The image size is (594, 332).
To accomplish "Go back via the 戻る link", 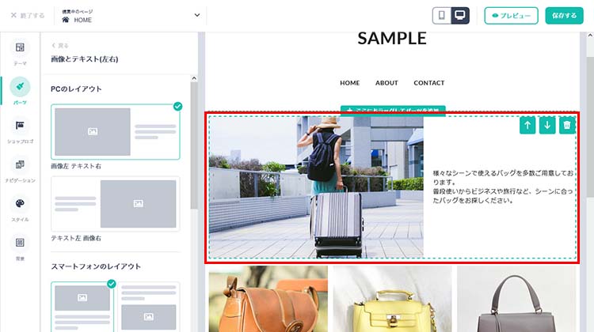I will click(x=60, y=45).
